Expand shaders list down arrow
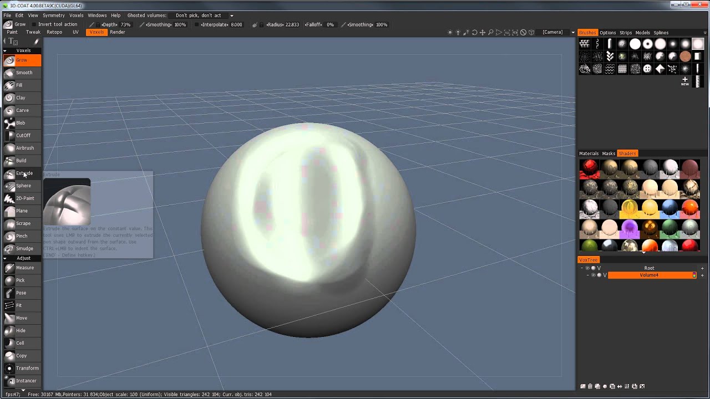 coord(643,252)
